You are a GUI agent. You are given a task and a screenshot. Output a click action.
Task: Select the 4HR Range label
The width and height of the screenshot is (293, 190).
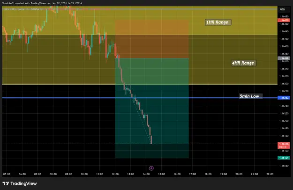243,63
